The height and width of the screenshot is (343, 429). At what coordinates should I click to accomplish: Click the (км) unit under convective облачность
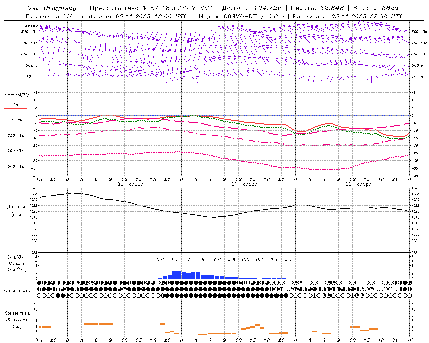(17, 326)
